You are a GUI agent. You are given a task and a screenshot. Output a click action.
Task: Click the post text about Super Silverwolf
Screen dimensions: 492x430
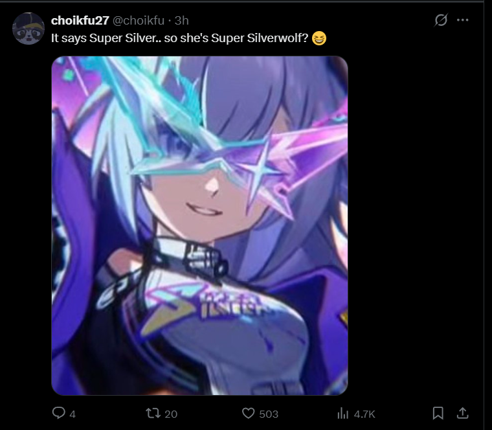pos(180,38)
